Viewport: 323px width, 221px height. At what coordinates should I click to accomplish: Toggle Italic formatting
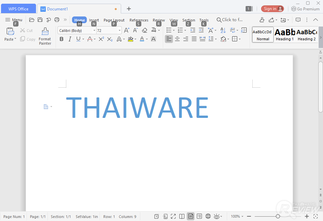(70, 39)
